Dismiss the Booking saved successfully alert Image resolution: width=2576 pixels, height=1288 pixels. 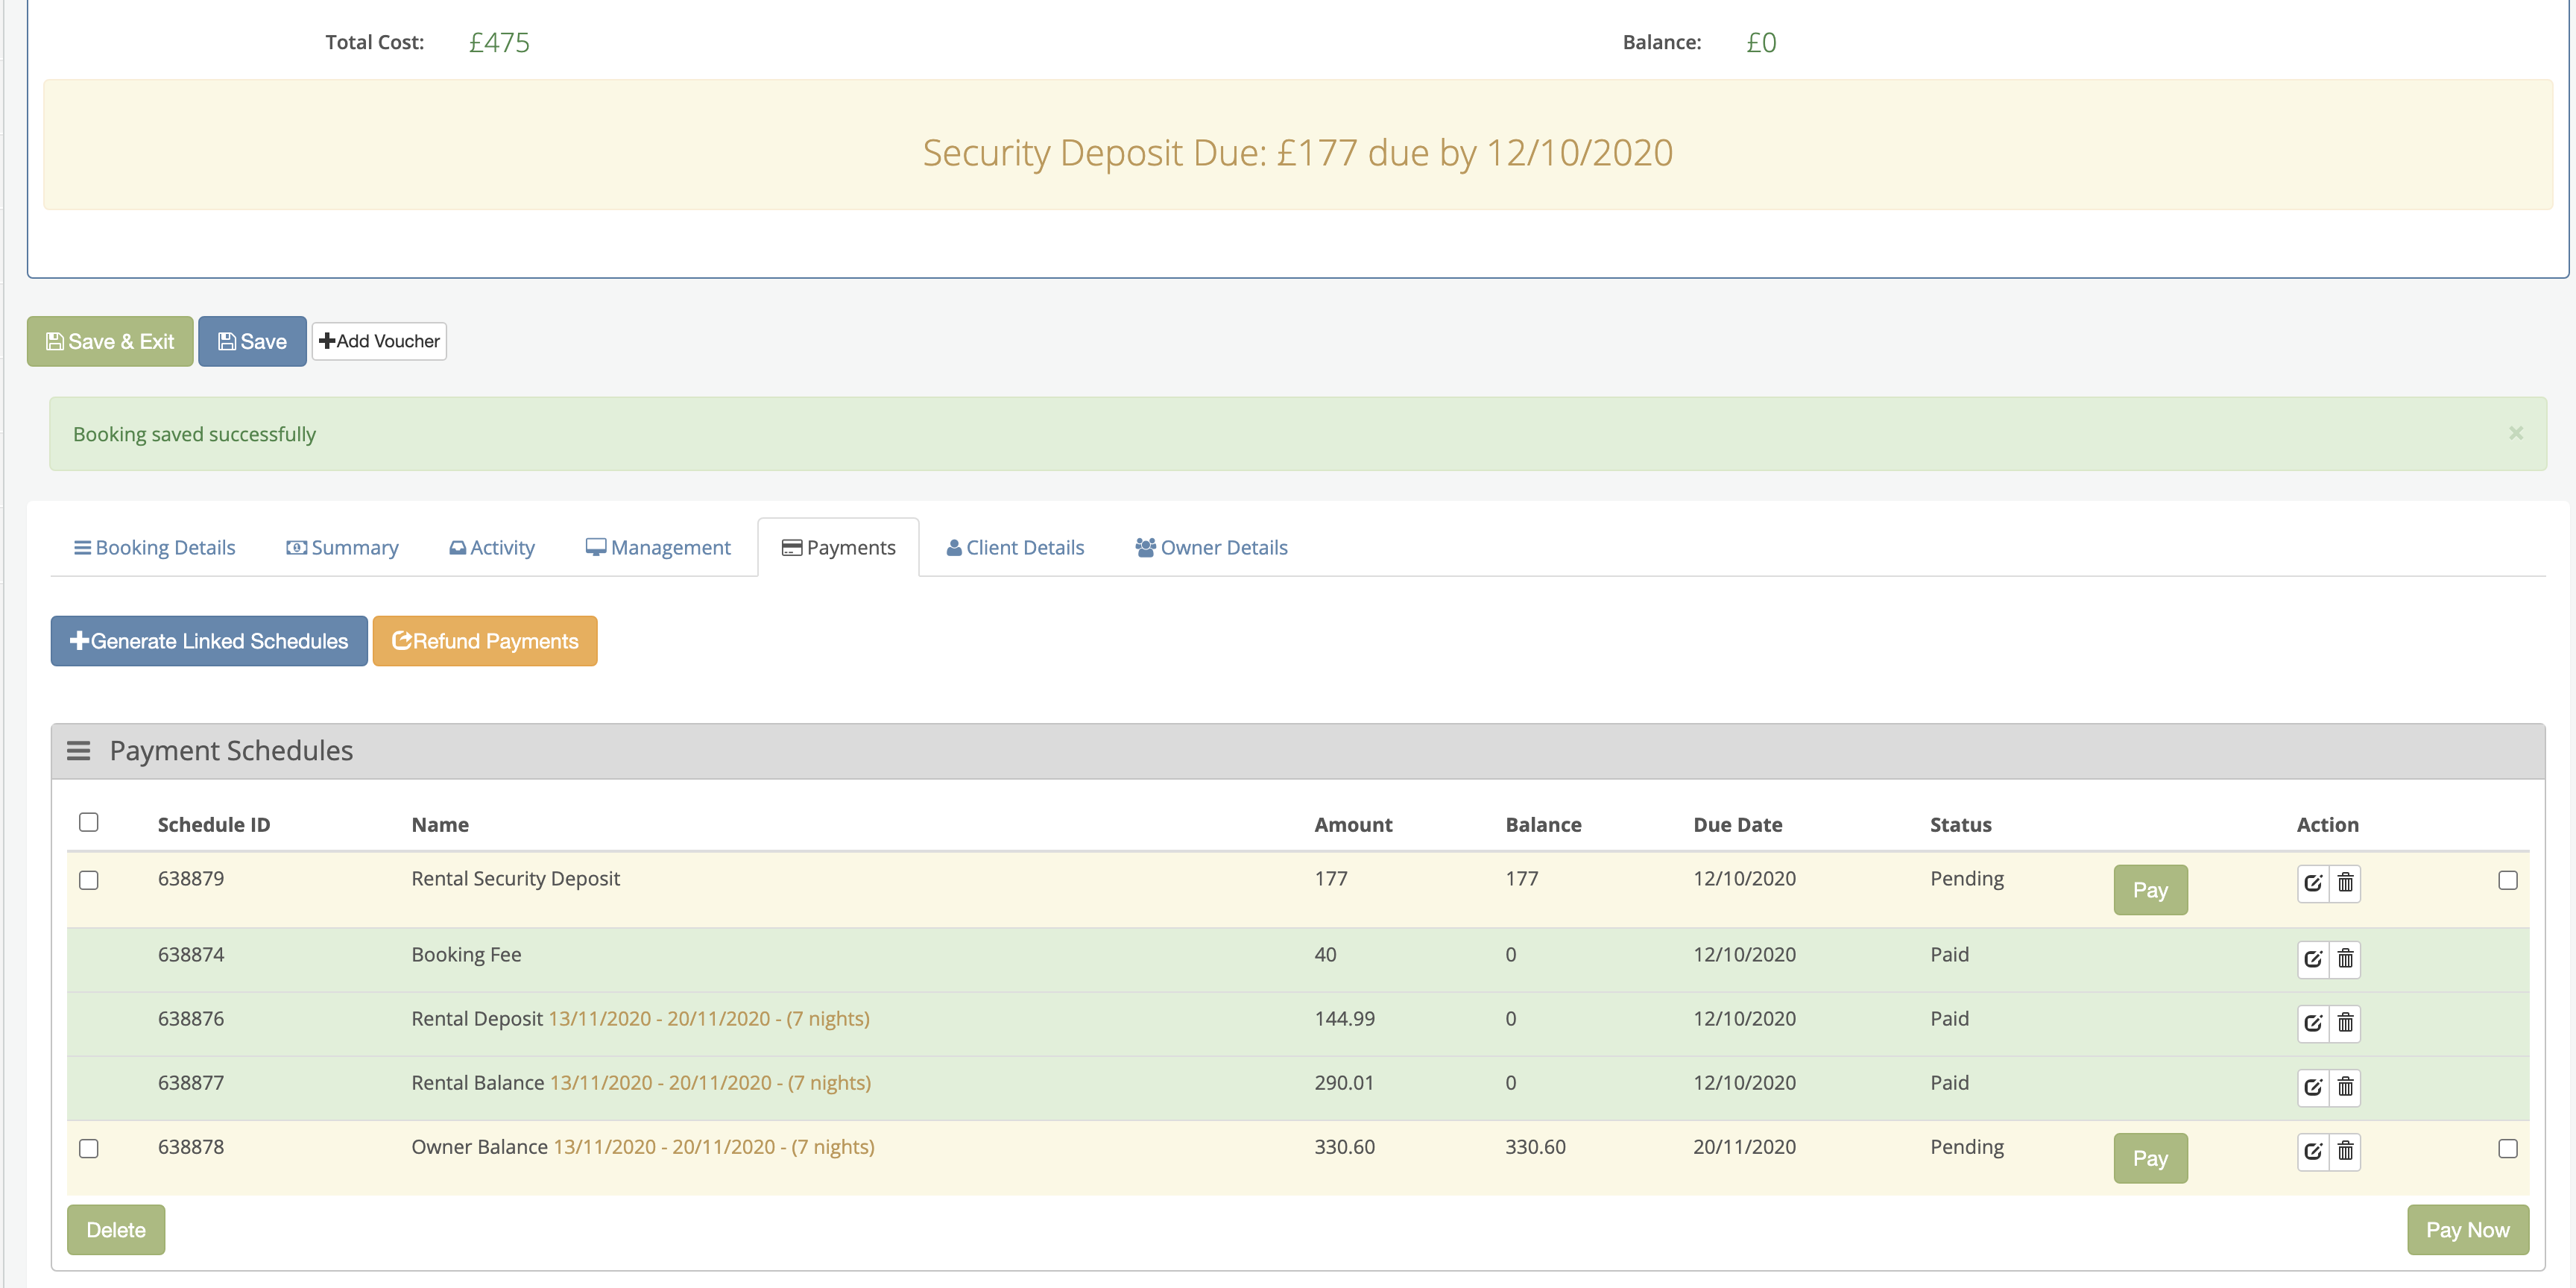(2515, 433)
